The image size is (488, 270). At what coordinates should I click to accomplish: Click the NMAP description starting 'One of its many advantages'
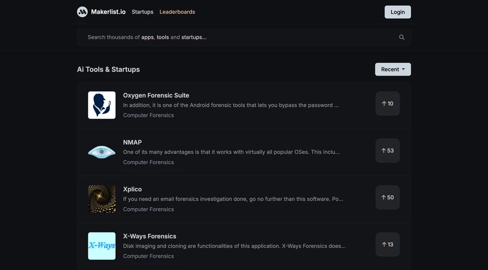point(231,152)
